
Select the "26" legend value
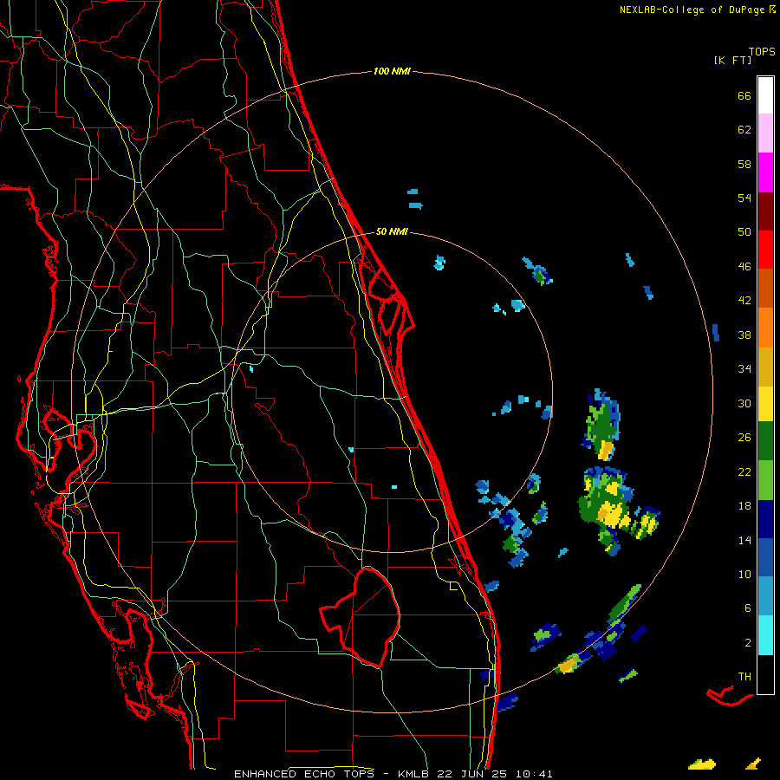(744, 438)
